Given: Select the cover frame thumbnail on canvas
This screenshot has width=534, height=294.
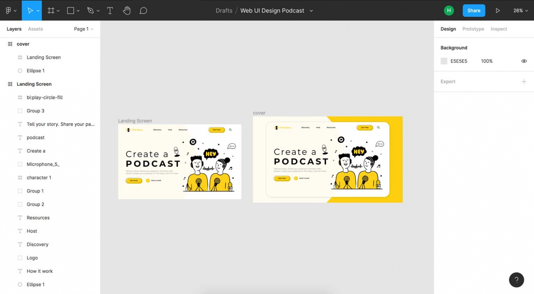Looking at the screenshot, I should (328, 159).
